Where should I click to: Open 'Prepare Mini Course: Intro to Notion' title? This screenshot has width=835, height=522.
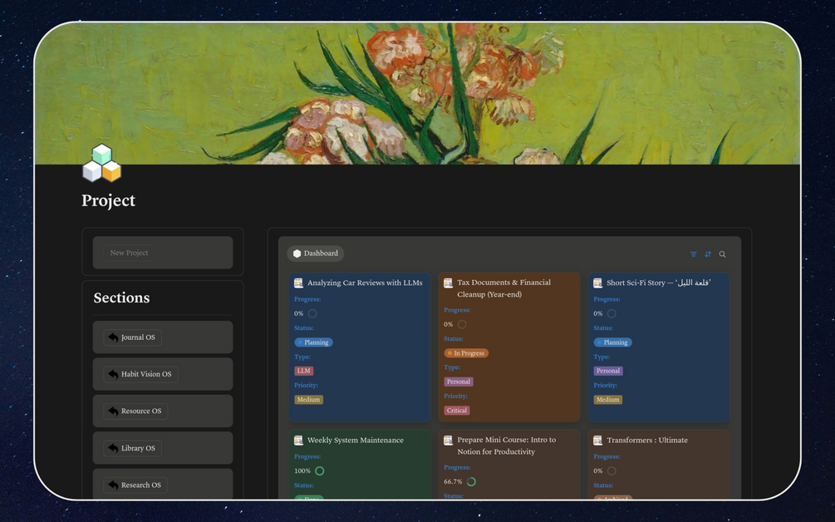tap(507, 446)
